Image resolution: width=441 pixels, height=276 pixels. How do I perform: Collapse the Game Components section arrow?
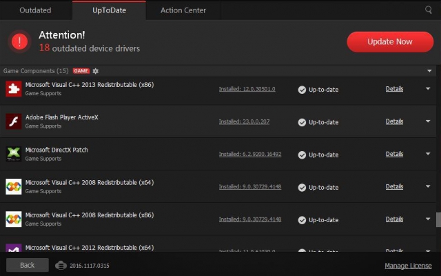pyautogui.click(x=429, y=70)
